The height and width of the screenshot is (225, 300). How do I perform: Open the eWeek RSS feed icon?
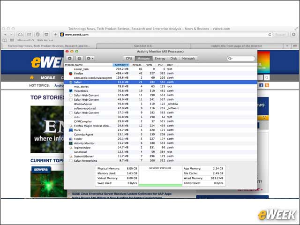[x=267, y=85]
